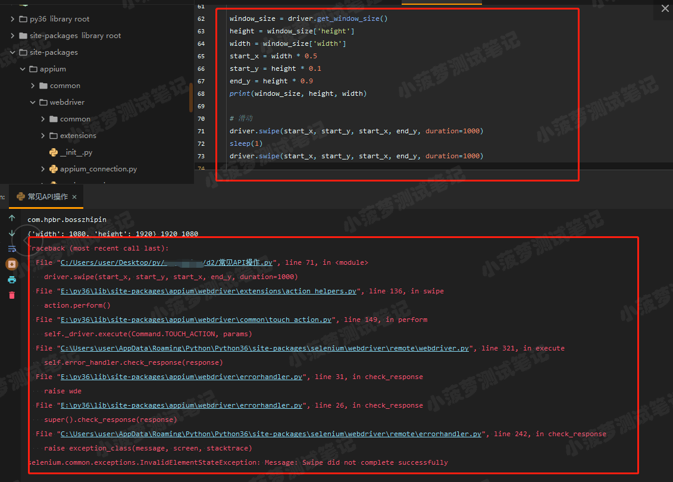Click the action.perform() traceback line
Screen dimensions: 673x482
tap(77, 305)
